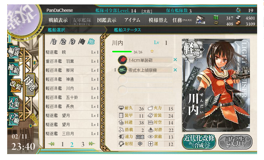
Task: Select the 改装 remodel sidebar icon
Action: point(16,85)
